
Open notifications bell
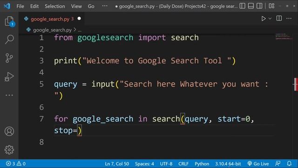tap(289, 163)
